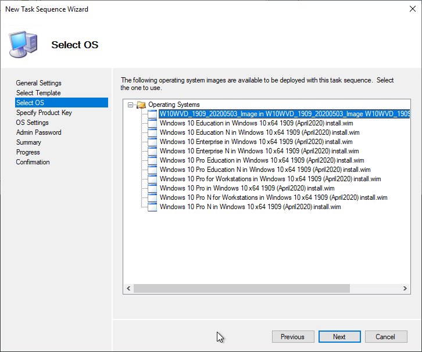Cancel the task sequence wizard
Image resolution: width=422 pixels, height=352 pixels.
point(386,337)
